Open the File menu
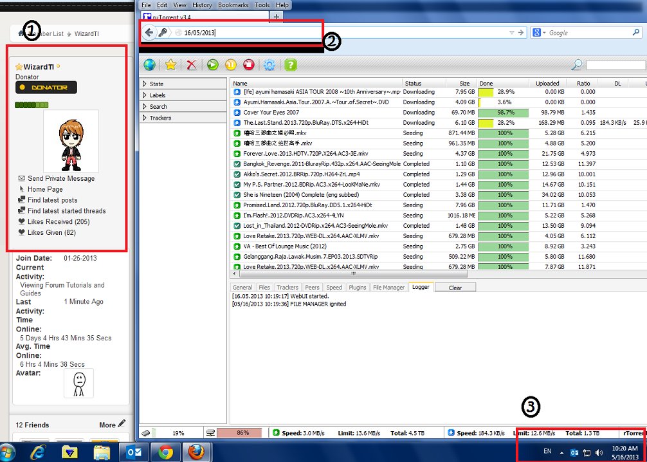647x462 pixels. click(x=146, y=5)
